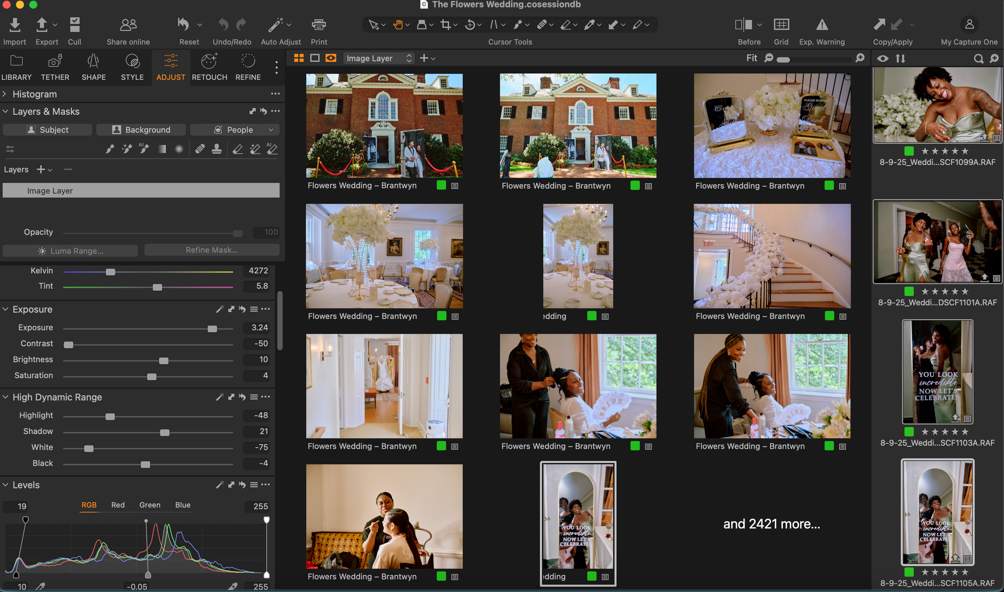
Task: Click the Erase Mask icon in Layers
Action: (x=238, y=149)
